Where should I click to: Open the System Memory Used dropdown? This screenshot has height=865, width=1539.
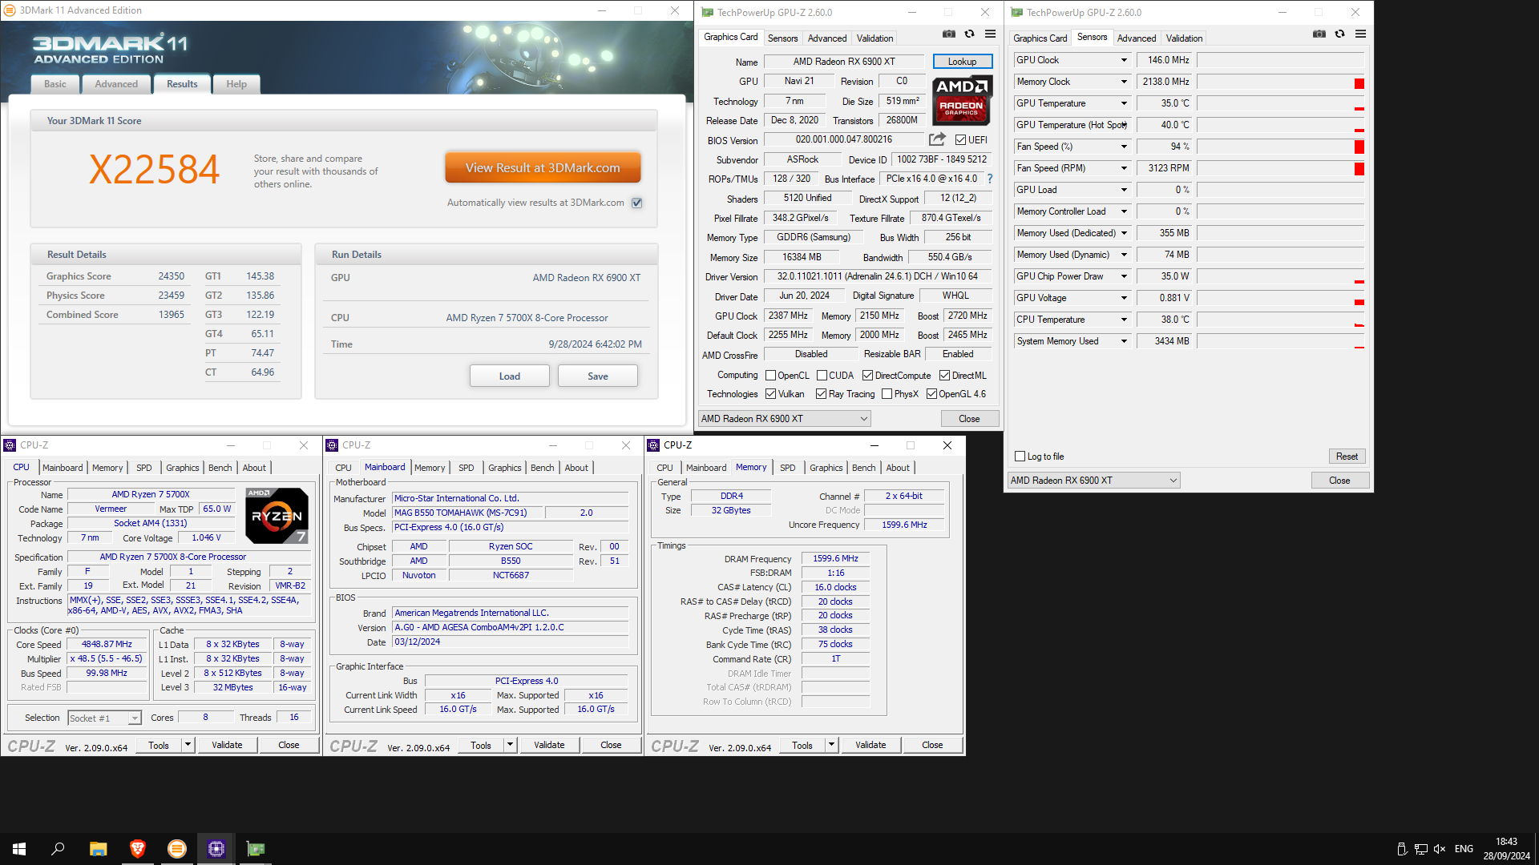(1124, 341)
